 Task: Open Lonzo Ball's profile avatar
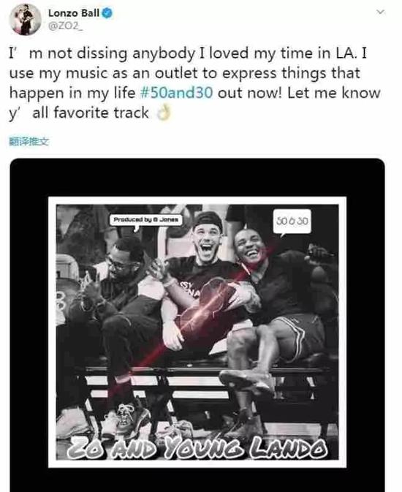(x=26, y=20)
